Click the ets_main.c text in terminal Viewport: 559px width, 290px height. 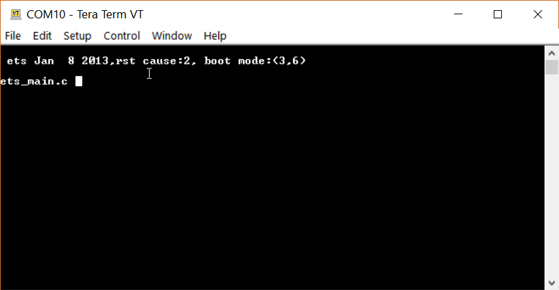[34, 81]
